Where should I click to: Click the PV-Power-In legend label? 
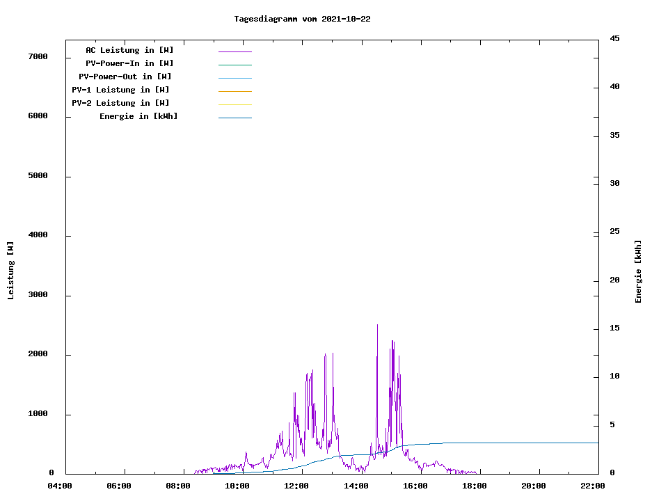pyautogui.click(x=129, y=63)
